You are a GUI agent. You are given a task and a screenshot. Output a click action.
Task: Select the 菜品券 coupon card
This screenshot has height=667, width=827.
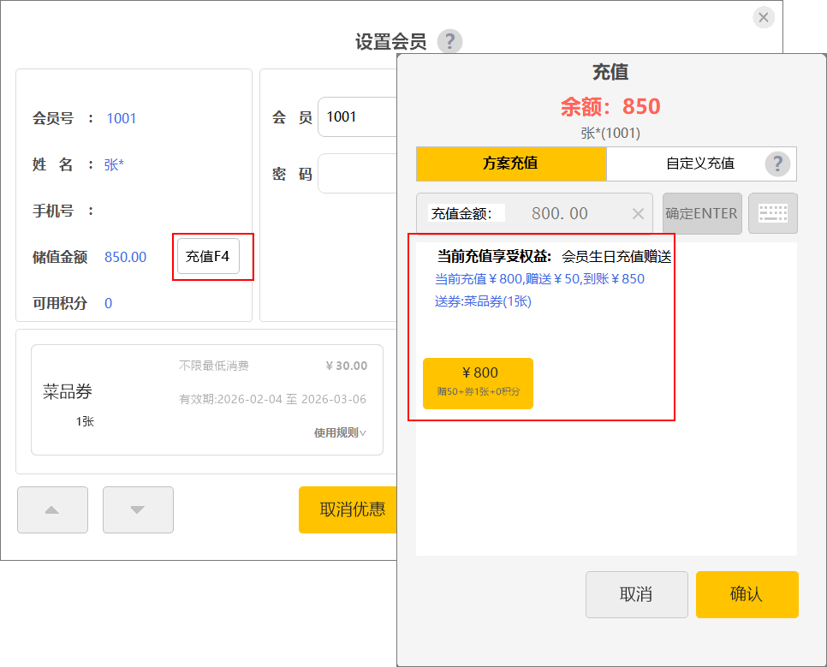pos(206,400)
